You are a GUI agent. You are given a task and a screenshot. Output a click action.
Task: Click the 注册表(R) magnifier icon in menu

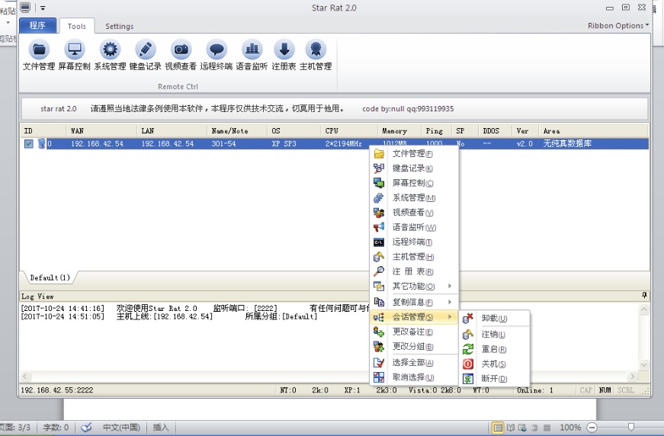[x=379, y=271]
